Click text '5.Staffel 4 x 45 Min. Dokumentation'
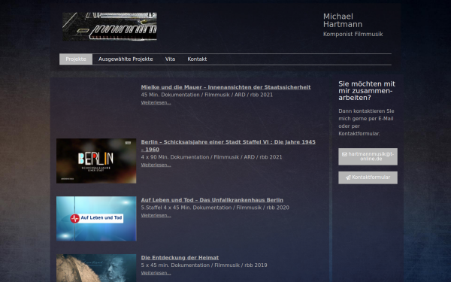This screenshot has width=451, height=282. pyautogui.click(x=186, y=208)
